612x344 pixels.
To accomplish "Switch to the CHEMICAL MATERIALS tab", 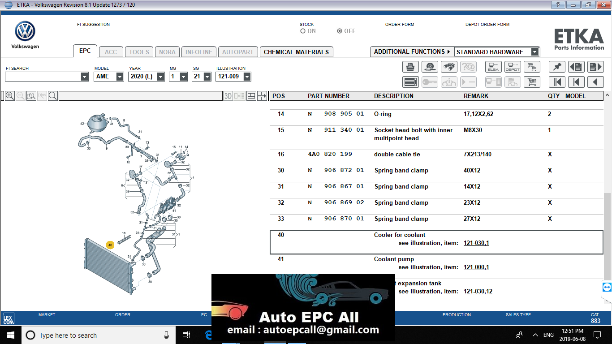I will (296, 52).
